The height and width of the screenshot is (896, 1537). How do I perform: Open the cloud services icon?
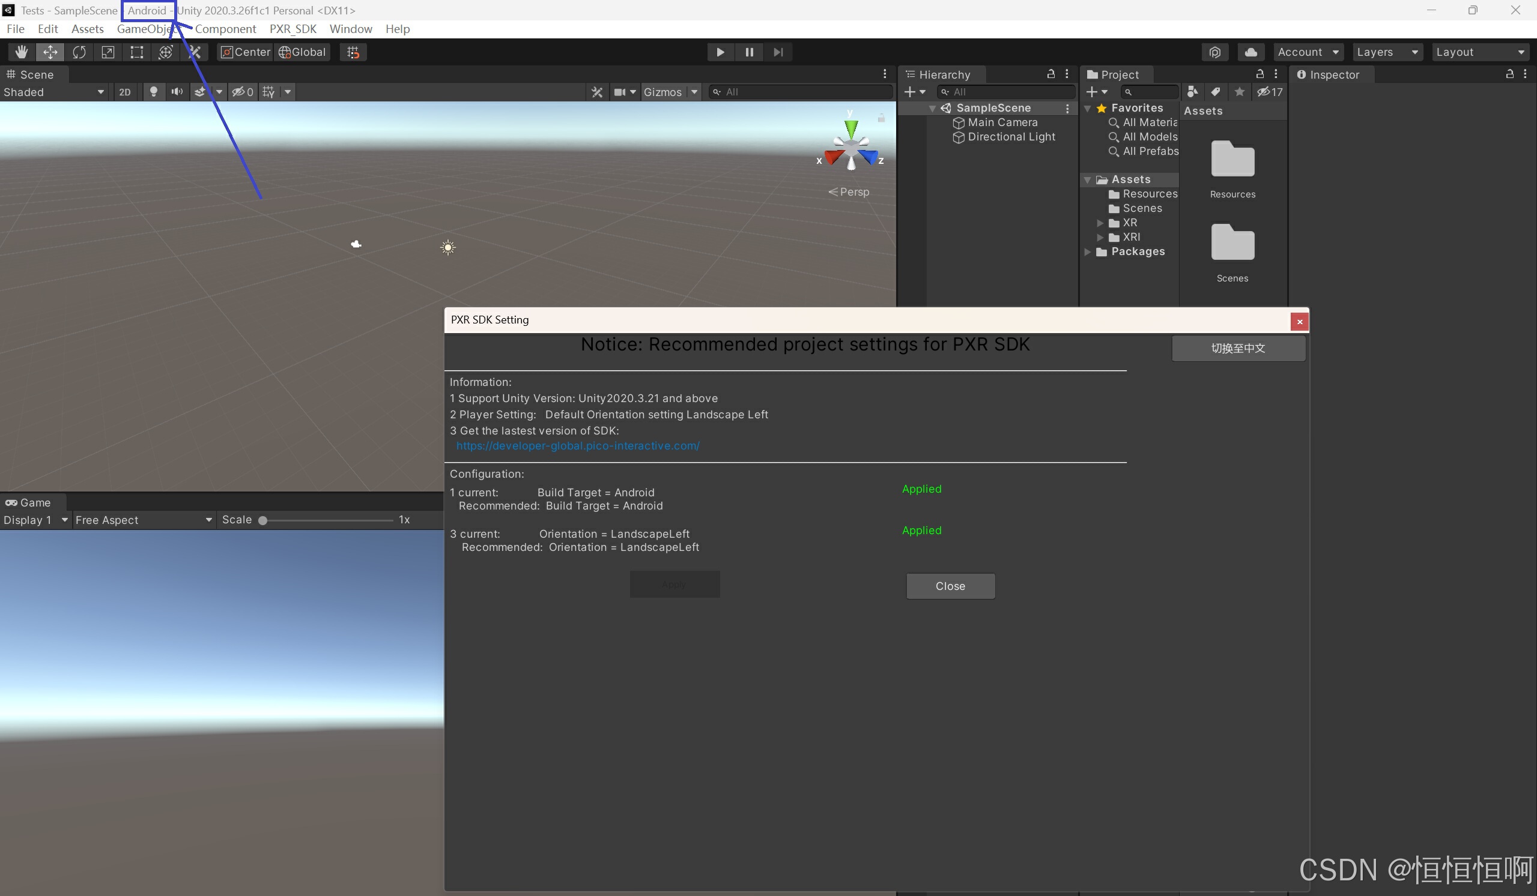click(1251, 52)
